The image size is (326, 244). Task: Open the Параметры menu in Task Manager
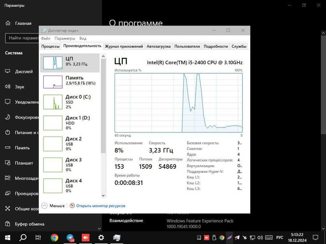[65, 38]
